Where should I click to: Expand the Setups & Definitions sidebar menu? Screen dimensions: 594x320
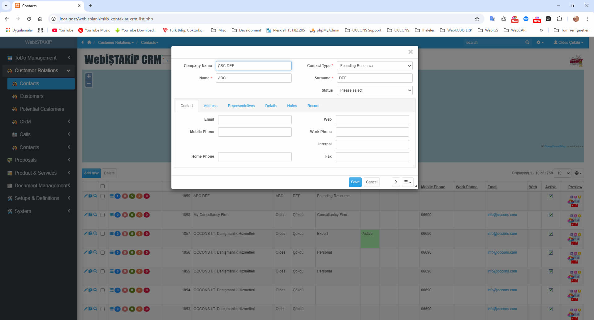coord(39,198)
